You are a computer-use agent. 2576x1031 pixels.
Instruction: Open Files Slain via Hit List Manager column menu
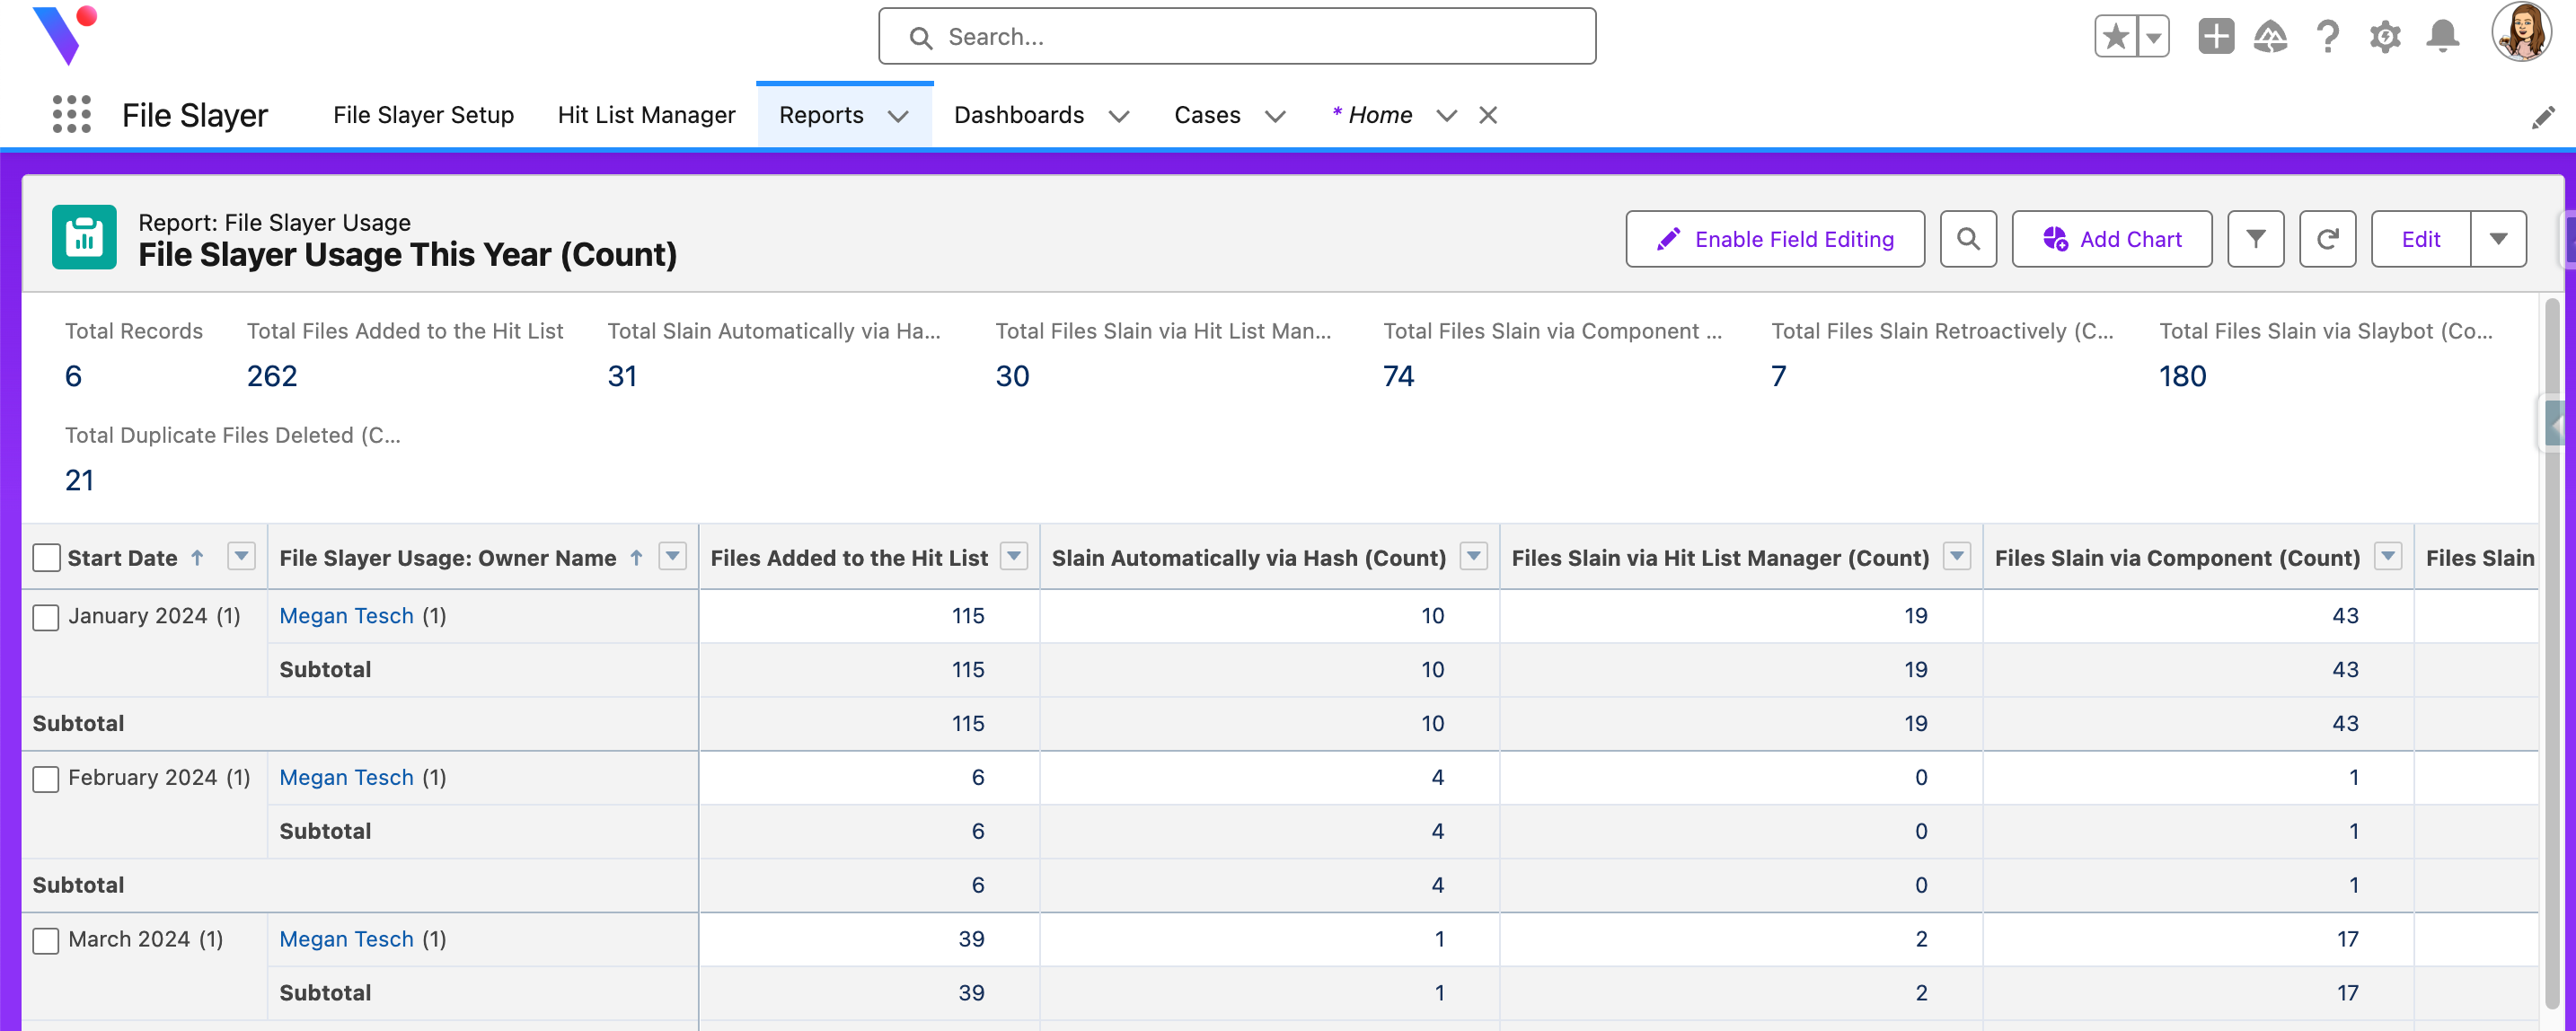(1957, 556)
